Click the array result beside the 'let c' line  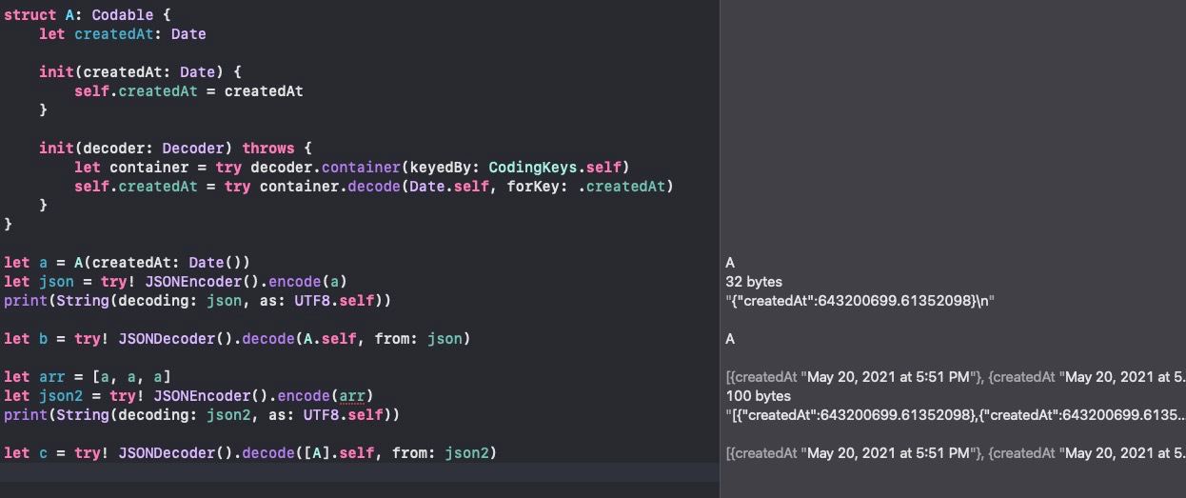(x=955, y=453)
